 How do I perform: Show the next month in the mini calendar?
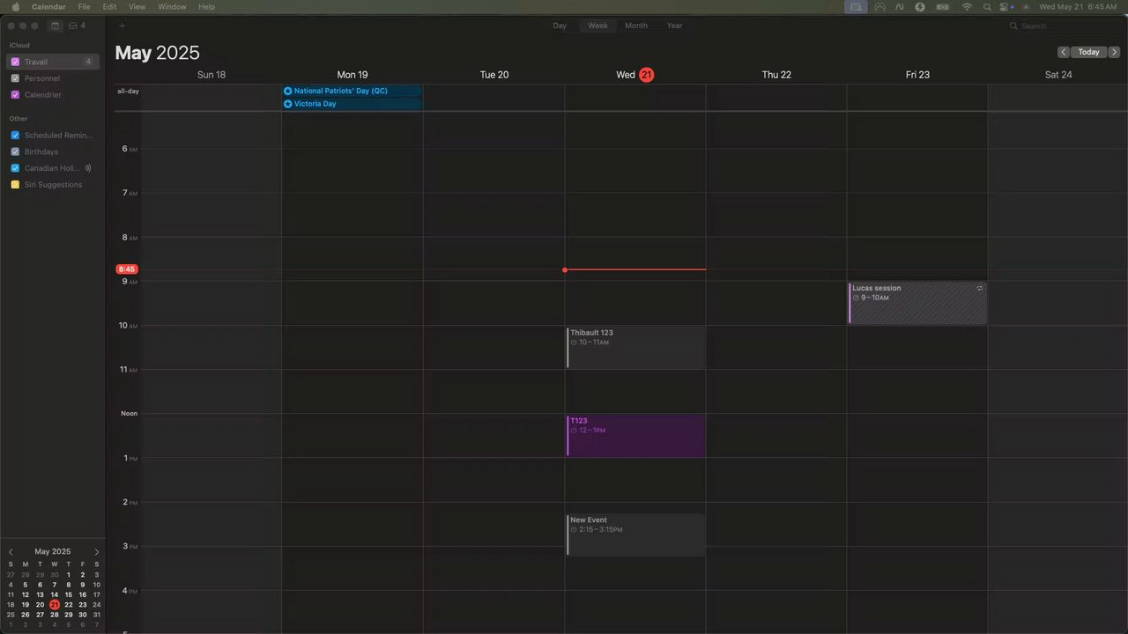[x=97, y=552]
